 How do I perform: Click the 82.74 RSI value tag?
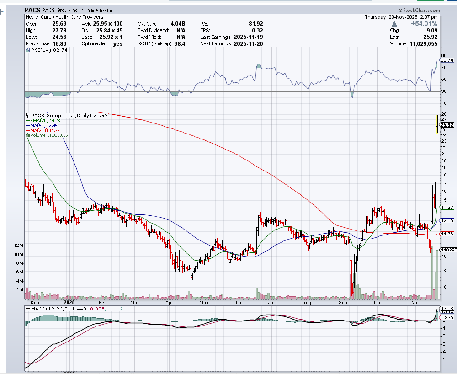coord(446,60)
